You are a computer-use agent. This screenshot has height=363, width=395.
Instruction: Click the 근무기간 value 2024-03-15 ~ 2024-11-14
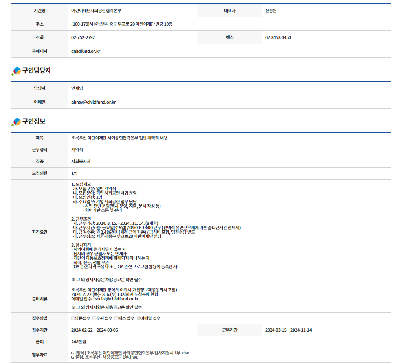pyautogui.click(x=288, y=330)
